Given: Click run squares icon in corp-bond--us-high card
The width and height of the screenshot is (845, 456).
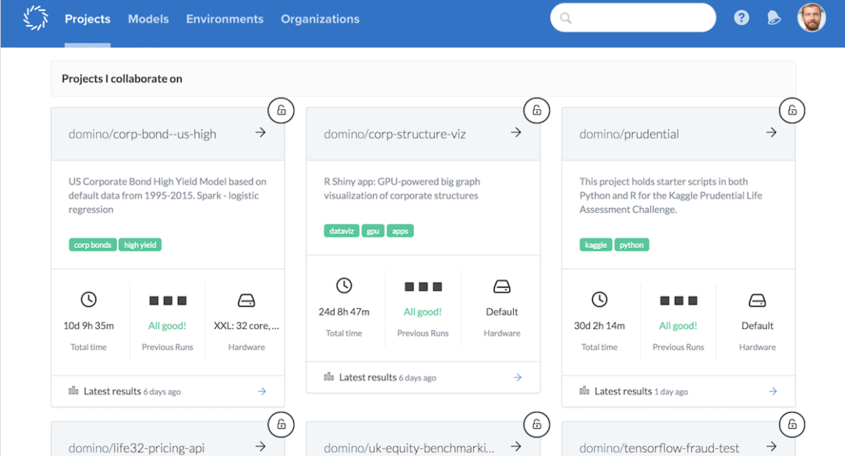Looking at the screenshot, I should (168, 300).
